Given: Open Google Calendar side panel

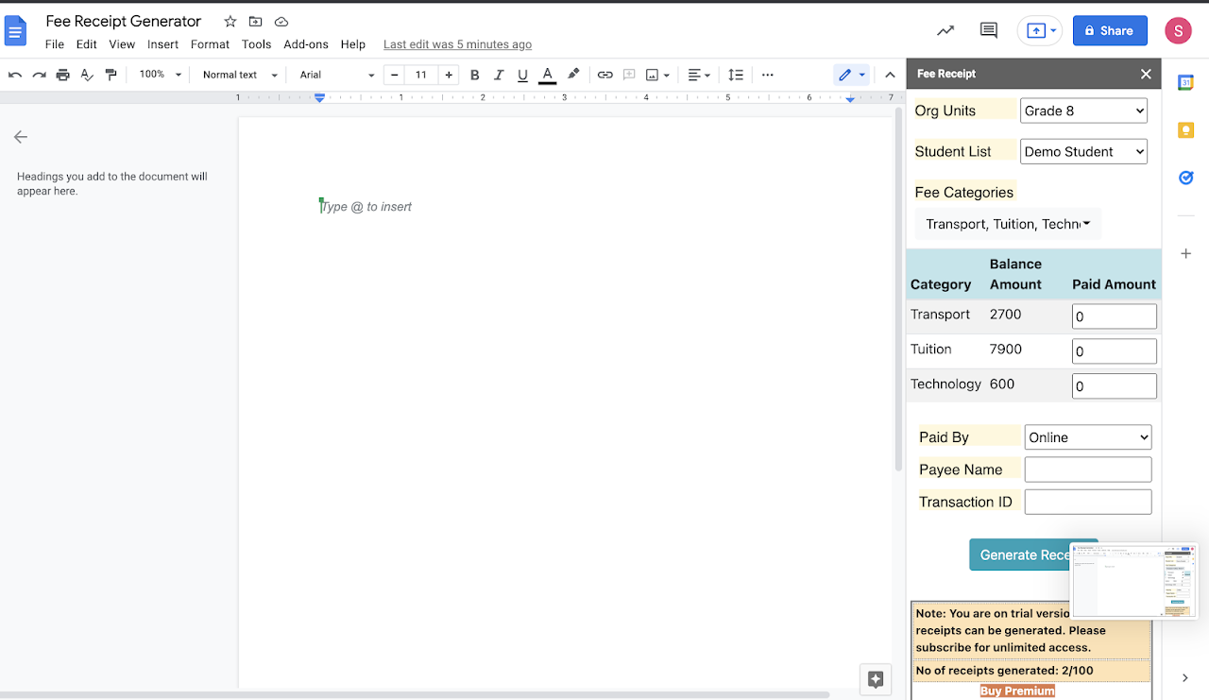Looking at the screenshot, I should click(1186, 83).
